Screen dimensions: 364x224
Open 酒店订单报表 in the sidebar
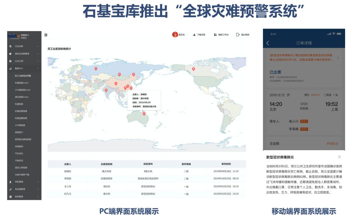[21, 168]
